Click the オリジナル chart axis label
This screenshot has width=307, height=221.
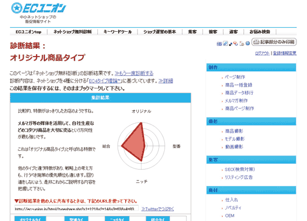point(141,111)
